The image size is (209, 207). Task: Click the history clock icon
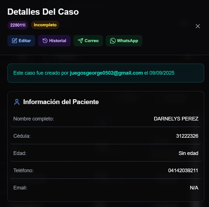pos(45,41)
